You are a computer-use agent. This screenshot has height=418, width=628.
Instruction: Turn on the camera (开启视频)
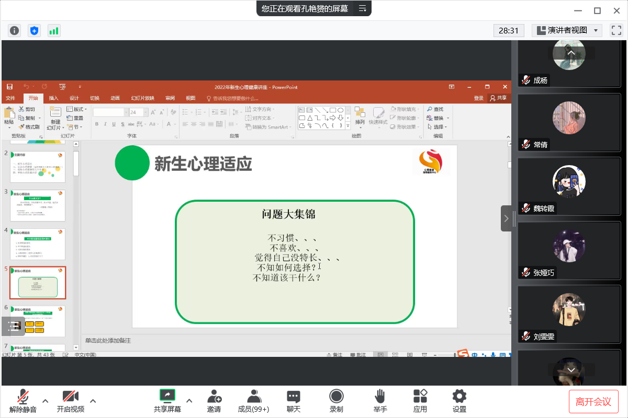tap(70, 401)
